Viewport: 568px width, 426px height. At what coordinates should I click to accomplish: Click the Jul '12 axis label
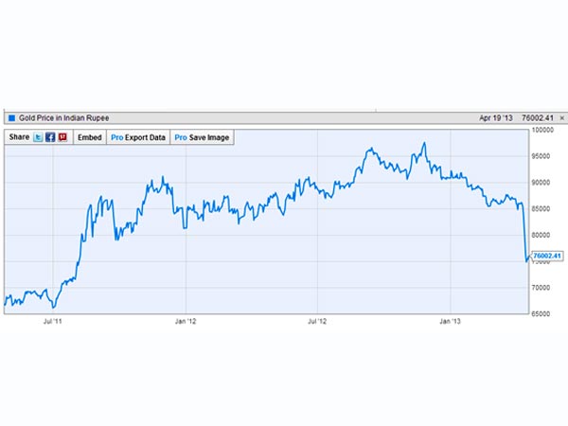318,323
